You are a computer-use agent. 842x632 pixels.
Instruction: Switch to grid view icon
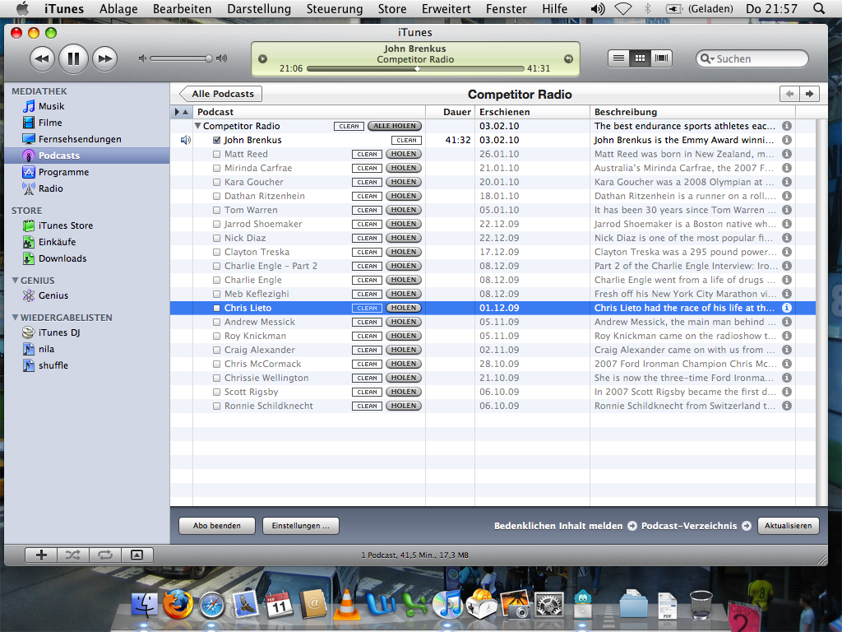point(640,58)
